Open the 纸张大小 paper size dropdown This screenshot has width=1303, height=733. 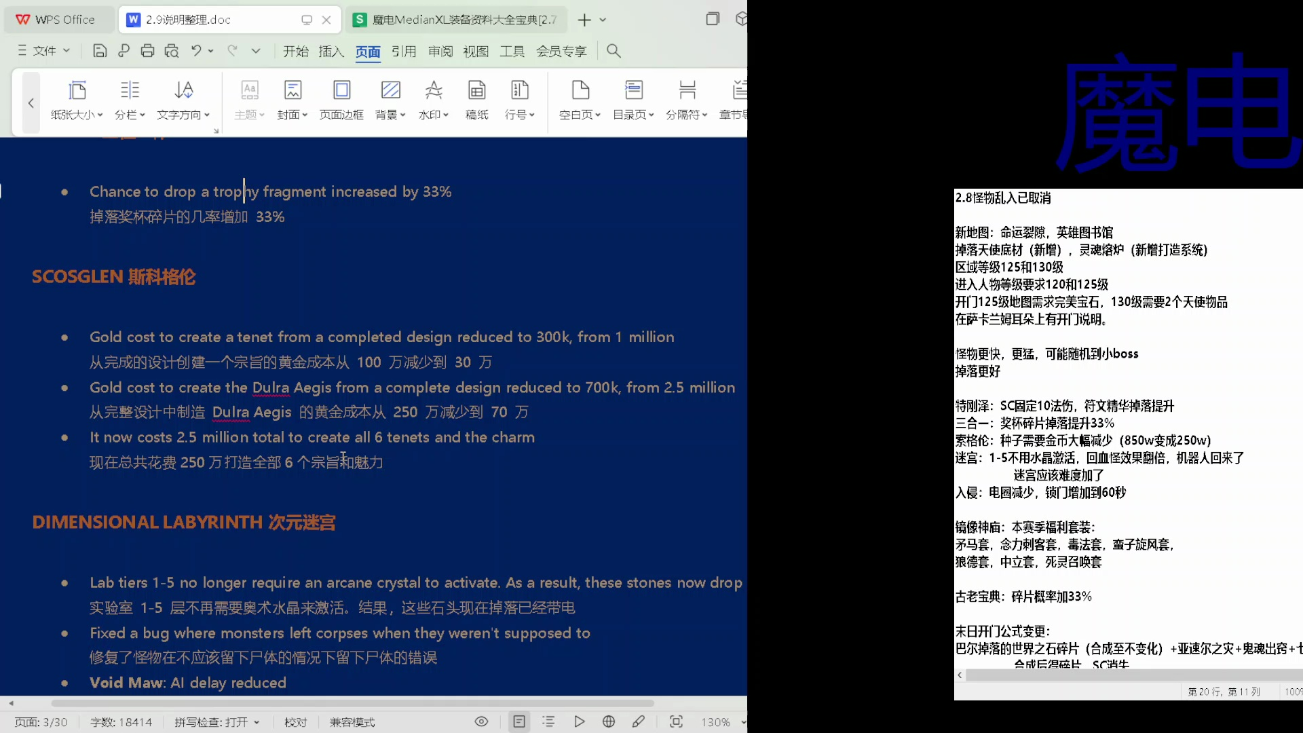(x=77, y=100)
